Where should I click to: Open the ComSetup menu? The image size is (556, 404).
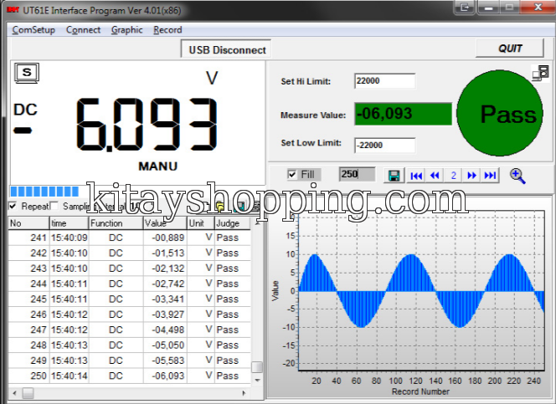tap(33, 30)
